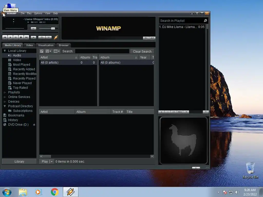Click the playlist Remove (−) button

167,112
